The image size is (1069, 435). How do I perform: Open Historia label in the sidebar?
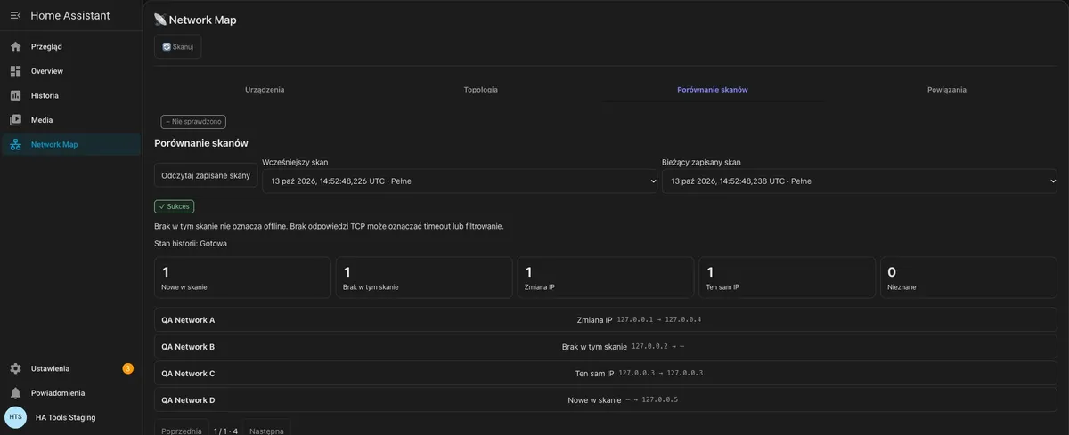point(45,95)
